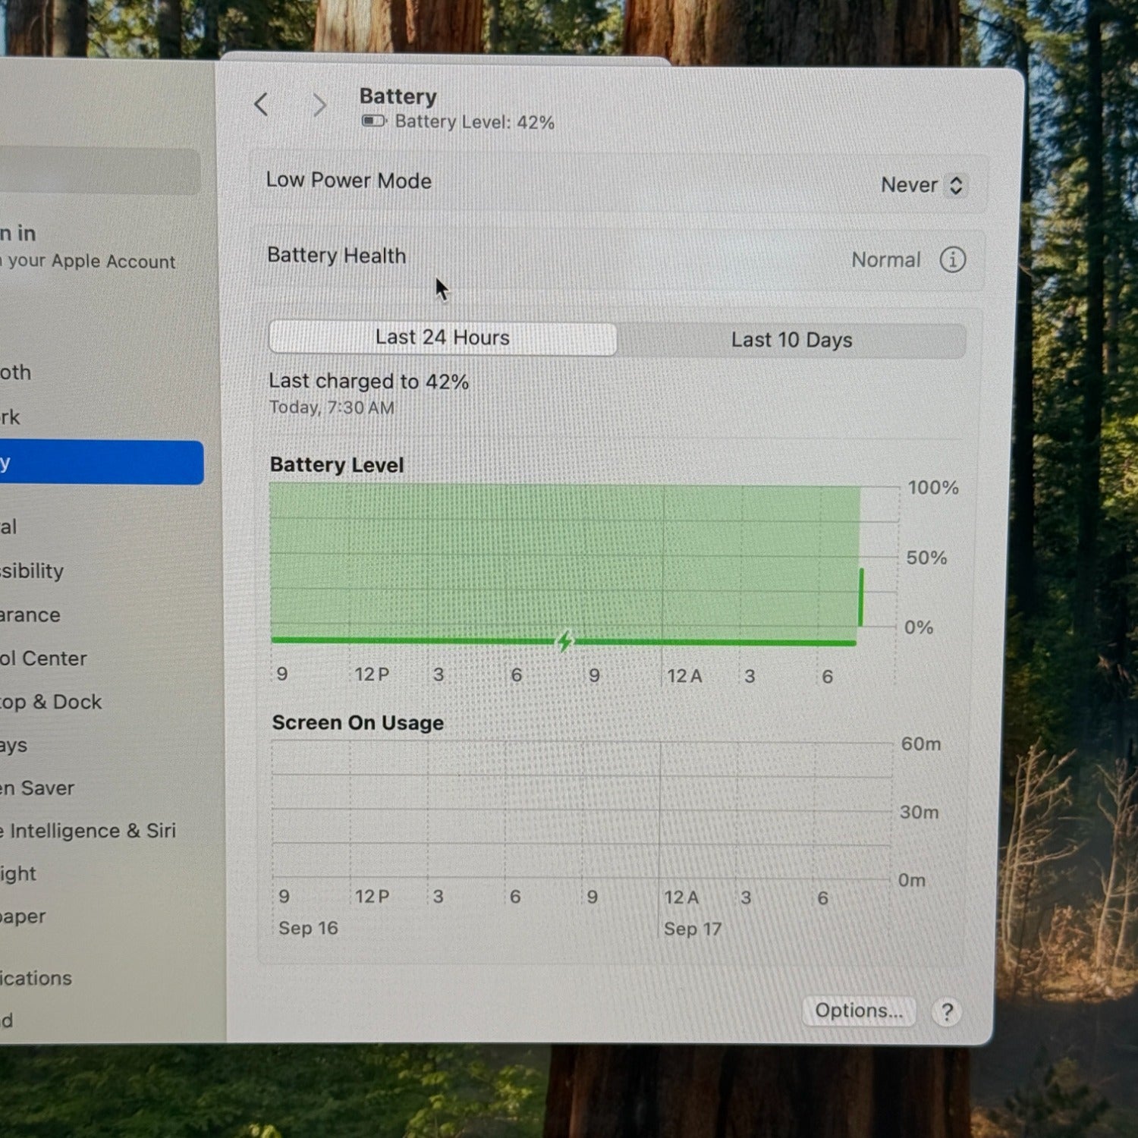
Task: Open Desktop & Dock settings in sidebar
Action: pyautogui.click(x=51, y=702)
